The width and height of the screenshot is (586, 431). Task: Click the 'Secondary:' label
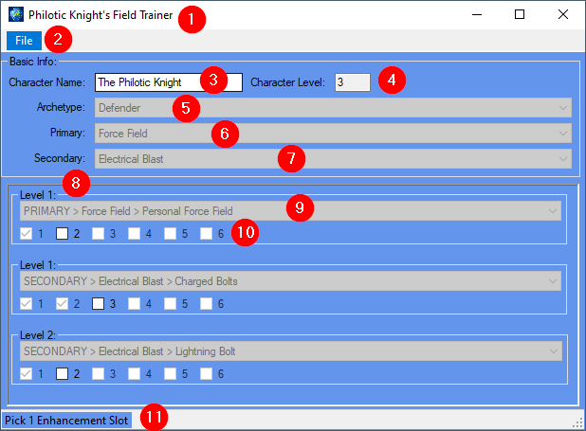[x=60, y=158]
